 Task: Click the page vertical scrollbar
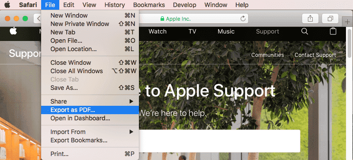click(x=349, y=43)
